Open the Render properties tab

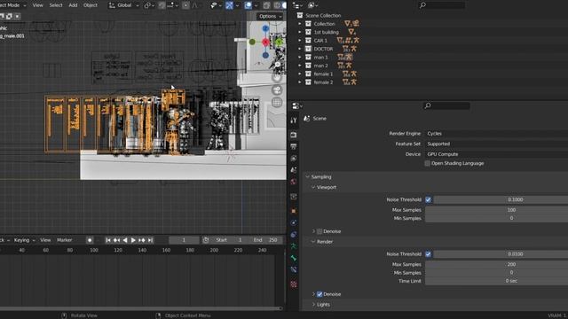click(294, 135)
